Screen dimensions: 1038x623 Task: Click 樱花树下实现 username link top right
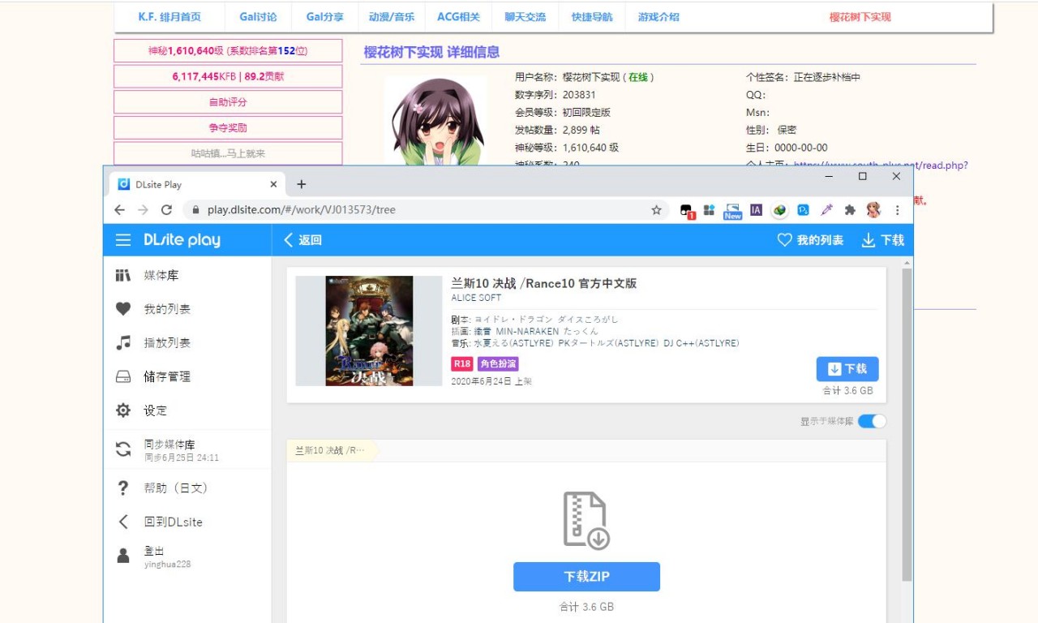[x=860, y=17]
